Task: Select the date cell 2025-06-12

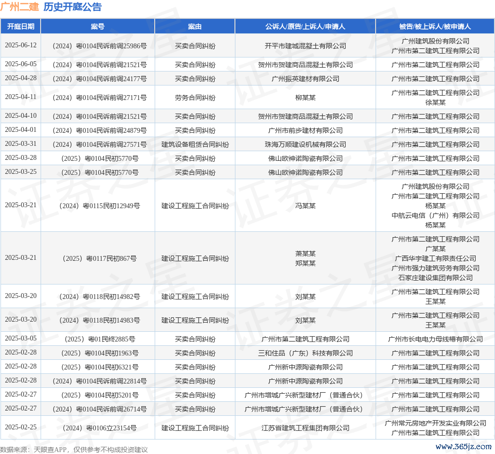Action: coord(21,45)
